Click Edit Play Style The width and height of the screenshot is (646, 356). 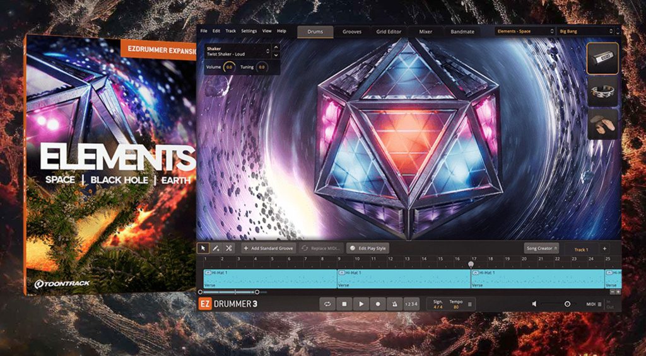click(x=368, y=248)
